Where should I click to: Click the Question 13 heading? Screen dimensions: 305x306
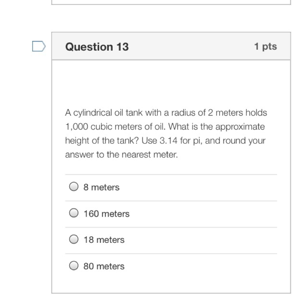[97, 47]
